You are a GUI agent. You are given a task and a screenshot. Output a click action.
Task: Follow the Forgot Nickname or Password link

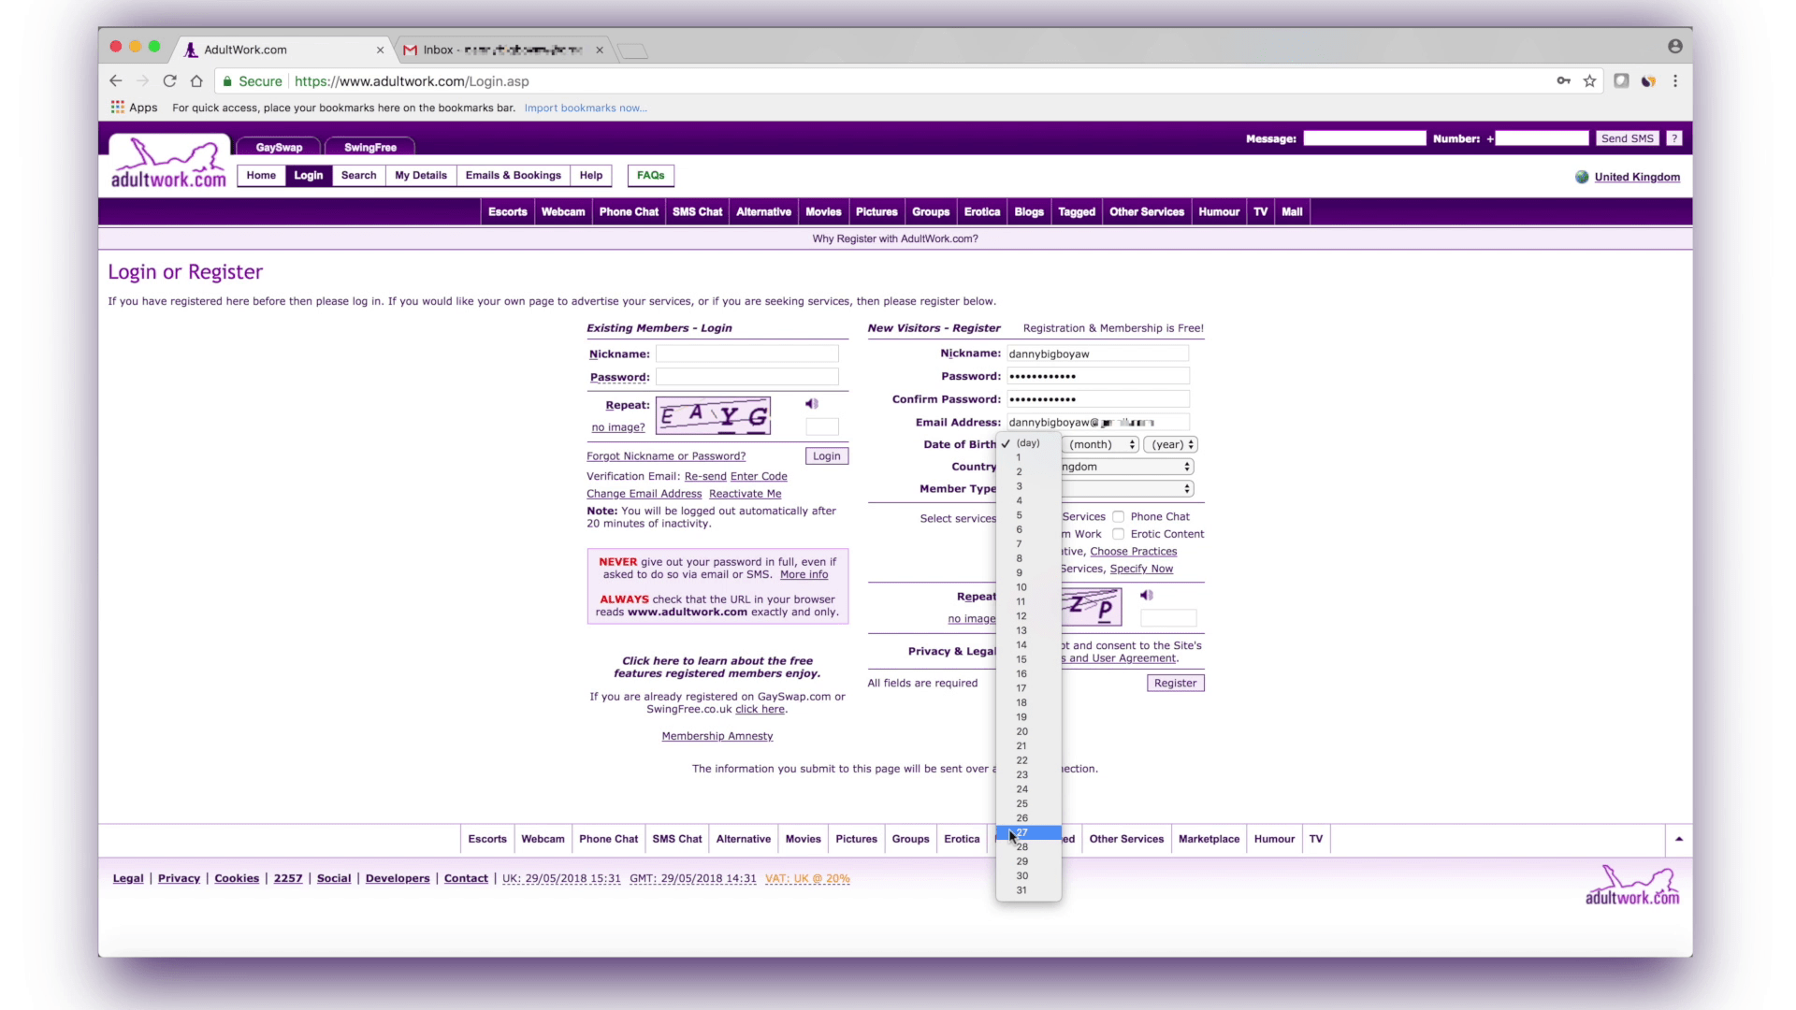tap(666, 456)
